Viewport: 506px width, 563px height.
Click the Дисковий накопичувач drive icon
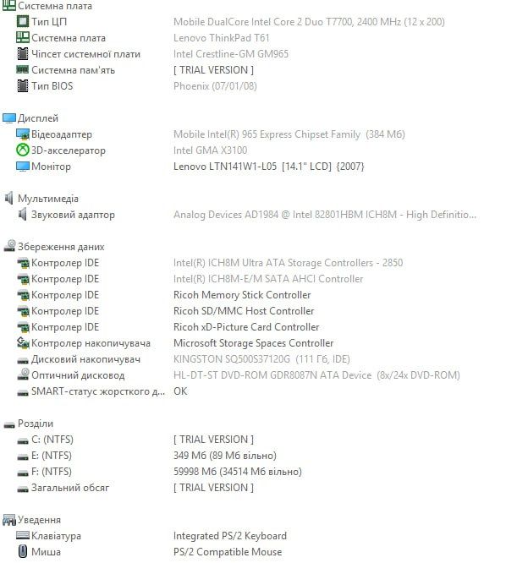point(23,360)
